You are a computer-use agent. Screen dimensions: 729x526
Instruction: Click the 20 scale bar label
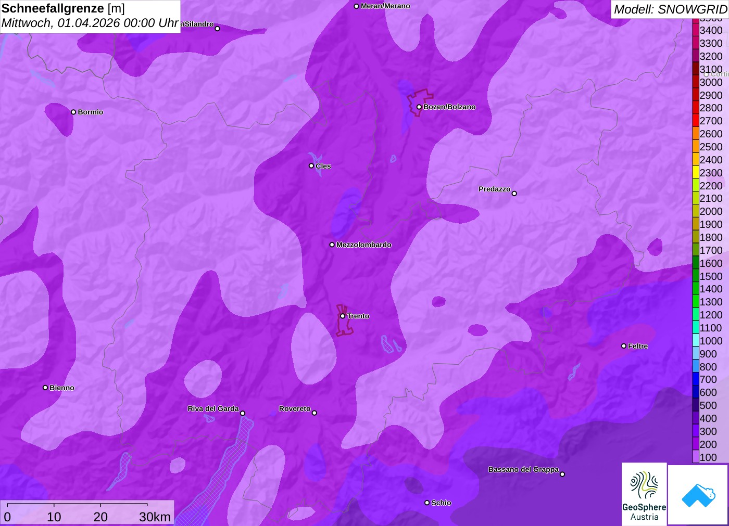click(x=100, y=517)
